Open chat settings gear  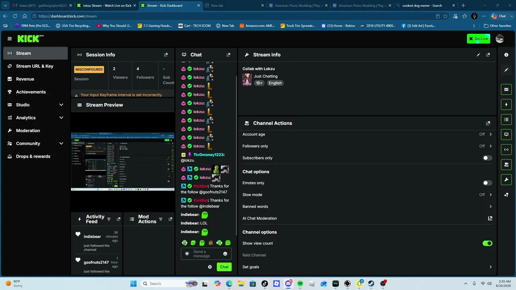tap(210, 267)
